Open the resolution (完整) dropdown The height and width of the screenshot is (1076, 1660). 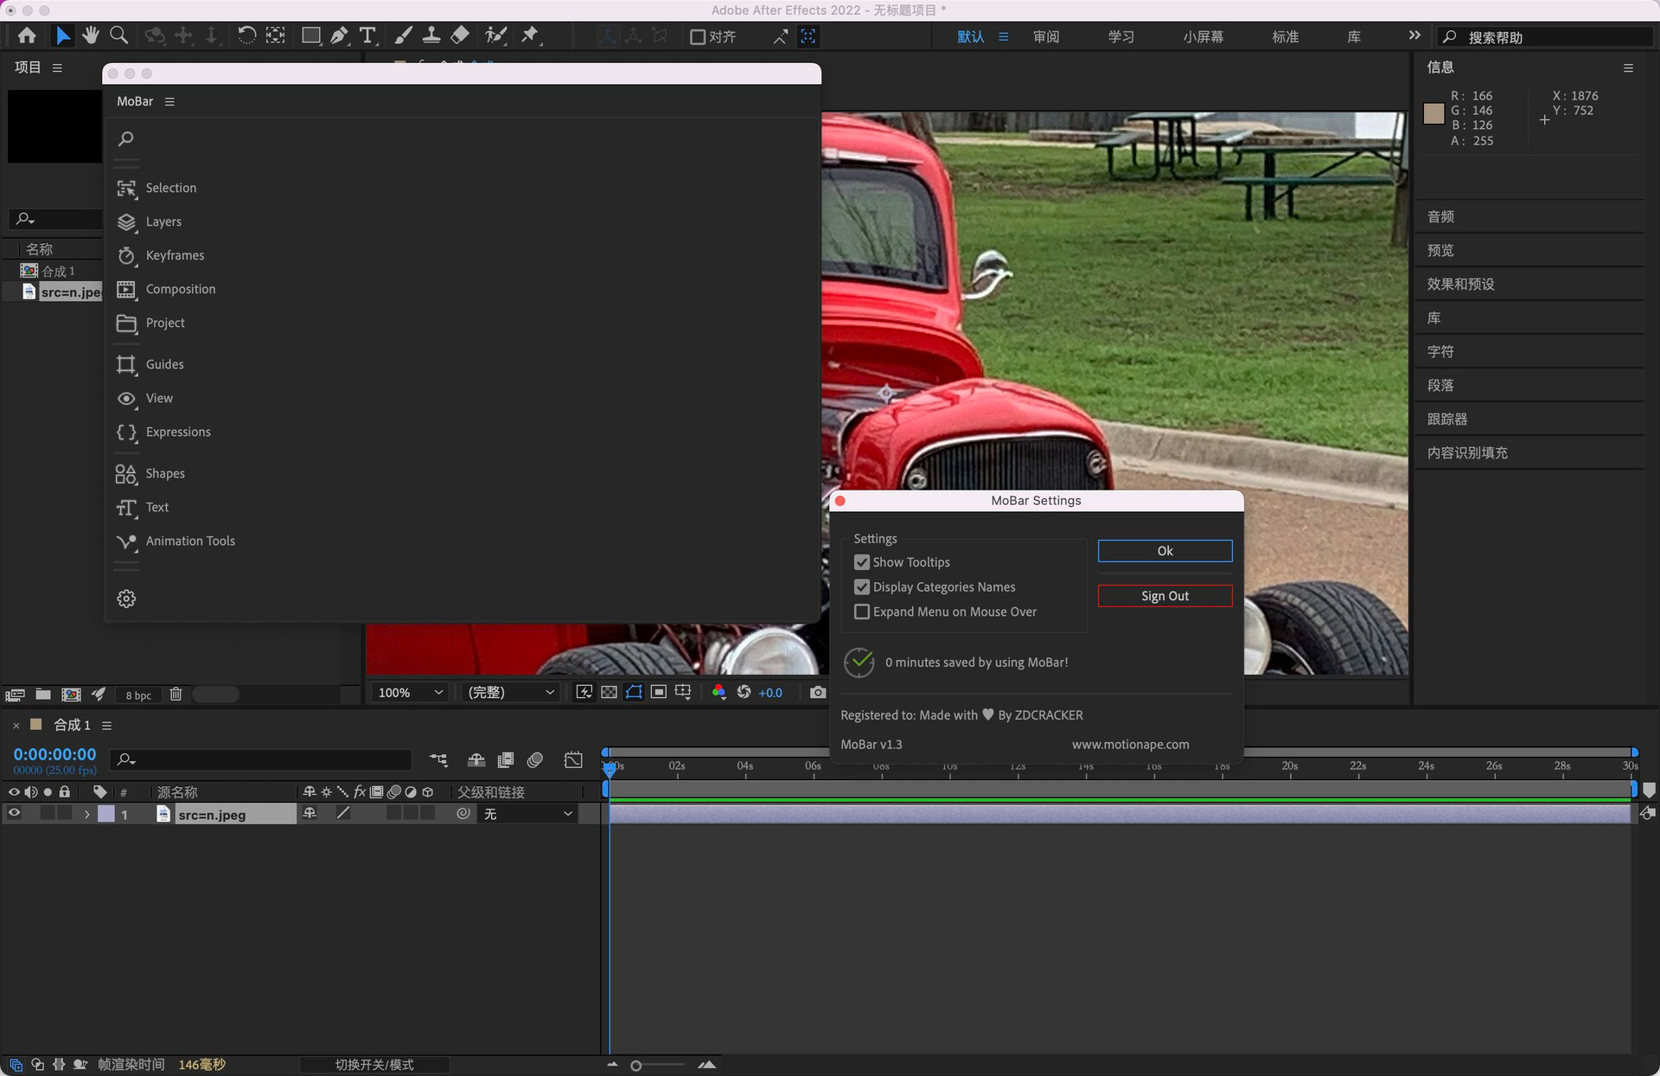(x=510, y=692)
